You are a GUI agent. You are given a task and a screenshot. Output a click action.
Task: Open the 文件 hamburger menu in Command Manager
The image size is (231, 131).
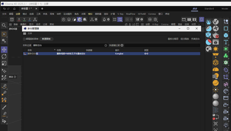[25, 33]
